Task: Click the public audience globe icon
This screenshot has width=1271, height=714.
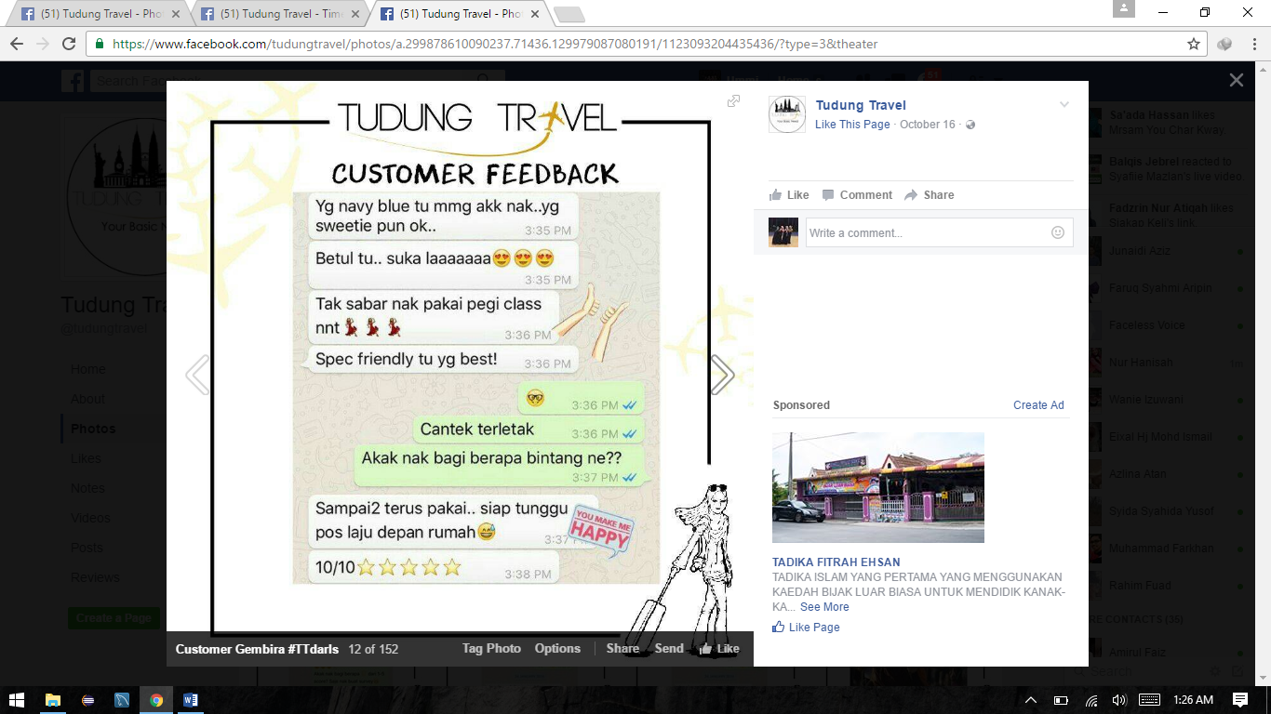Action: (970, 125)
